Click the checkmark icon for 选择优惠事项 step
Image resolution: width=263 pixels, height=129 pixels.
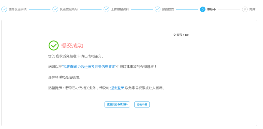(x=4, y=9)
